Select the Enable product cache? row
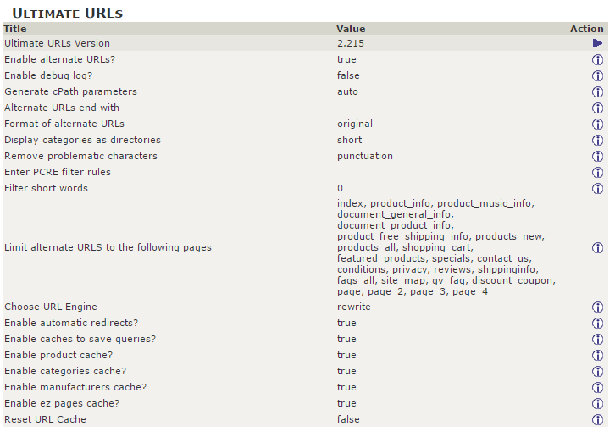 coord(305,355)
